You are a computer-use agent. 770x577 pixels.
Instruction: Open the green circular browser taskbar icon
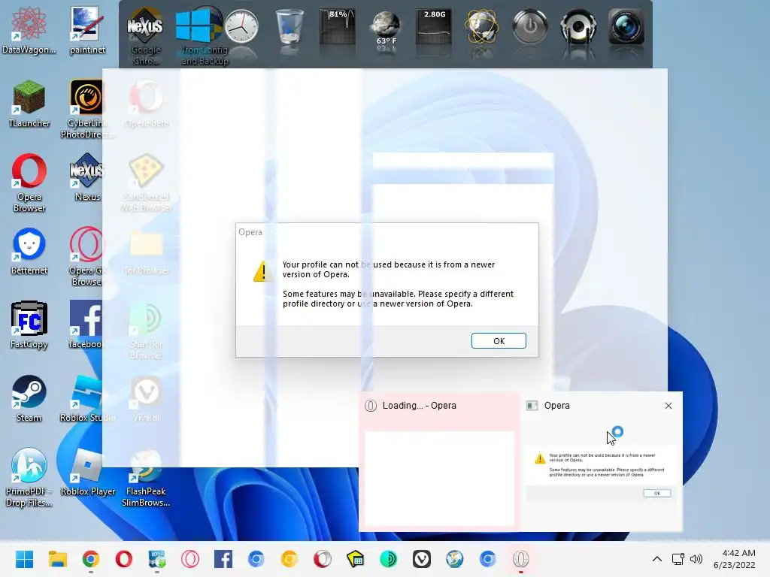(x=389, y=559)
